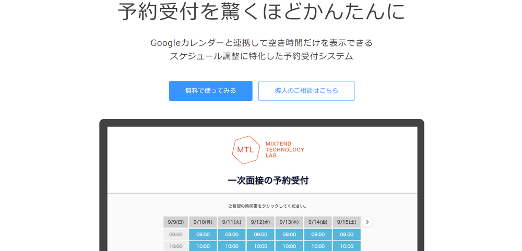Click the 無料で使ってみる button

[210, 91]
